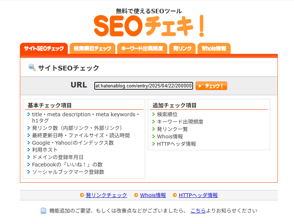294x224 pixels.
Task: Click キーワード出現頻度 in 追加チェック項目 list
Action: [x=180, y=122]
